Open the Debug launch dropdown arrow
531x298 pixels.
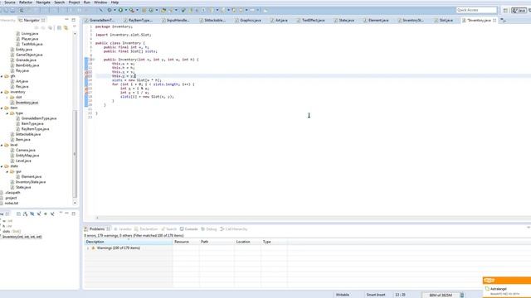point(114,10)
